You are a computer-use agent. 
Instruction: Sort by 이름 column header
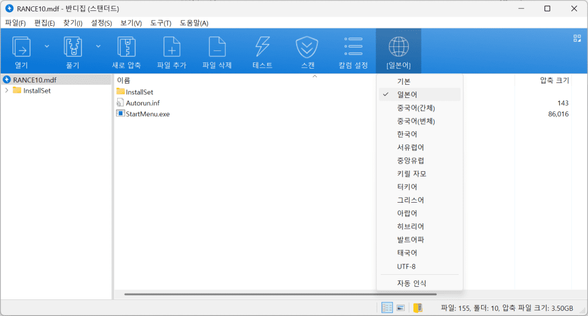[x=124, y=80]
